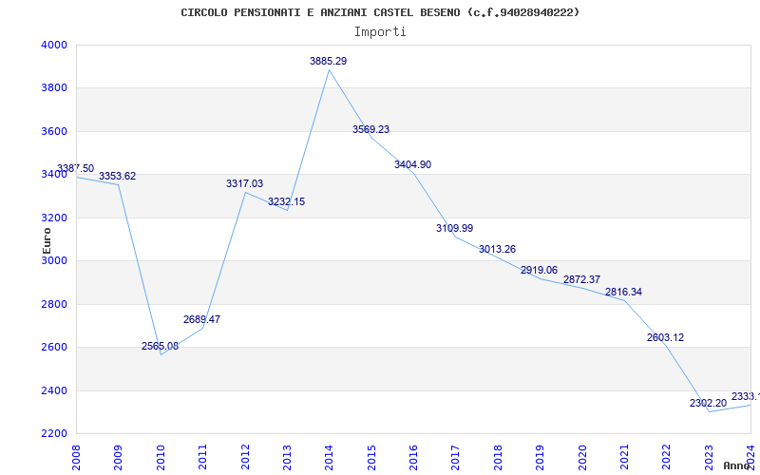The width and height of the screenshot is (760, 475).
Task: Click the year 2010 axis label
Action: tap(161, 457)
